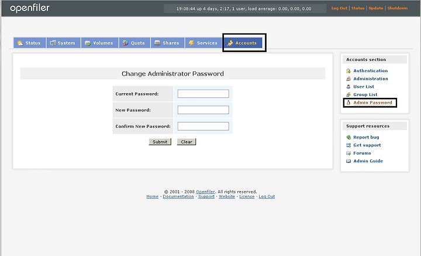The height and width of the screenshot is (256, 421).
Task: Click the openfiler logo
Action: click(x=30, y=8)
